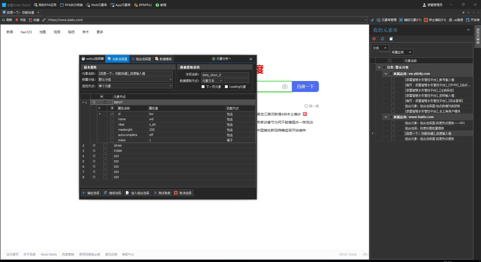The height and width of the screenshot is (262, 481).
Task: Open the 数据提取方式 dropdown
Action: (221, 81)
